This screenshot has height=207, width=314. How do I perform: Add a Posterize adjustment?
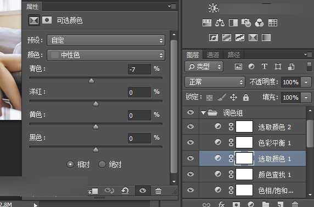(227, 37)
